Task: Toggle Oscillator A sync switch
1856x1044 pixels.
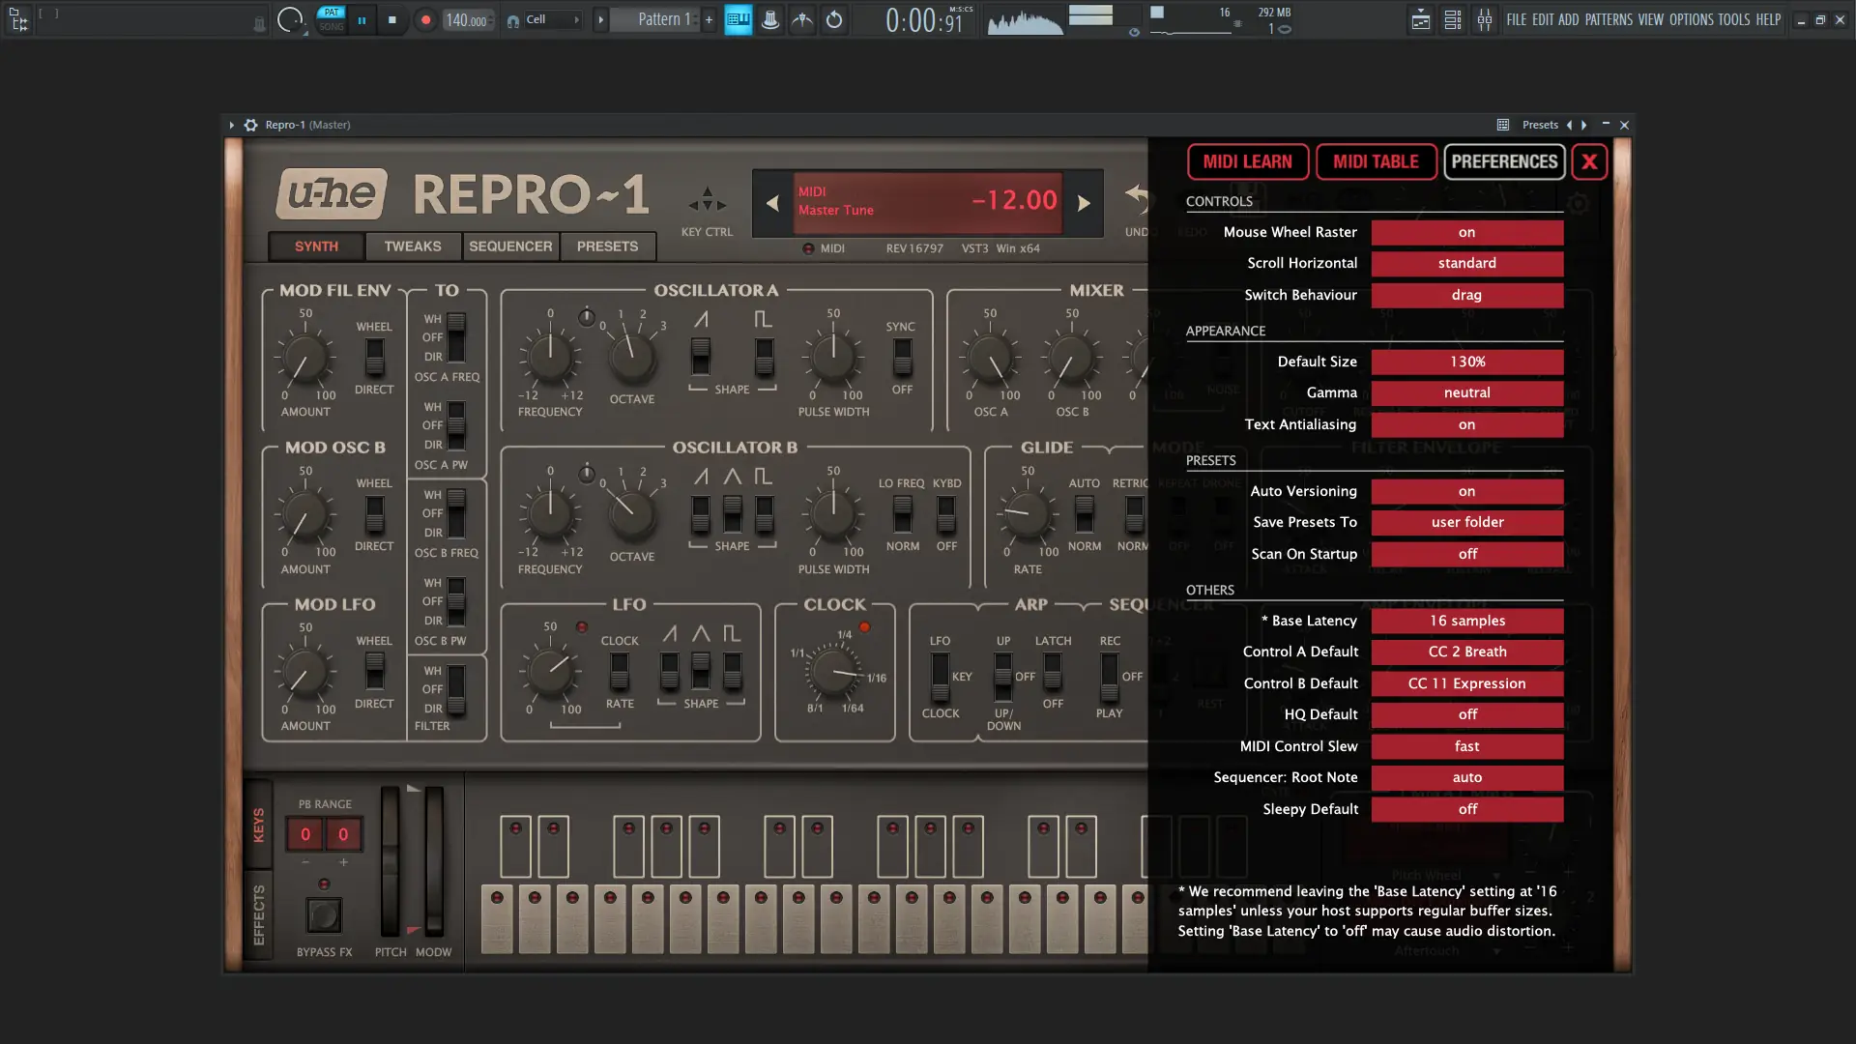Action: 902,358
